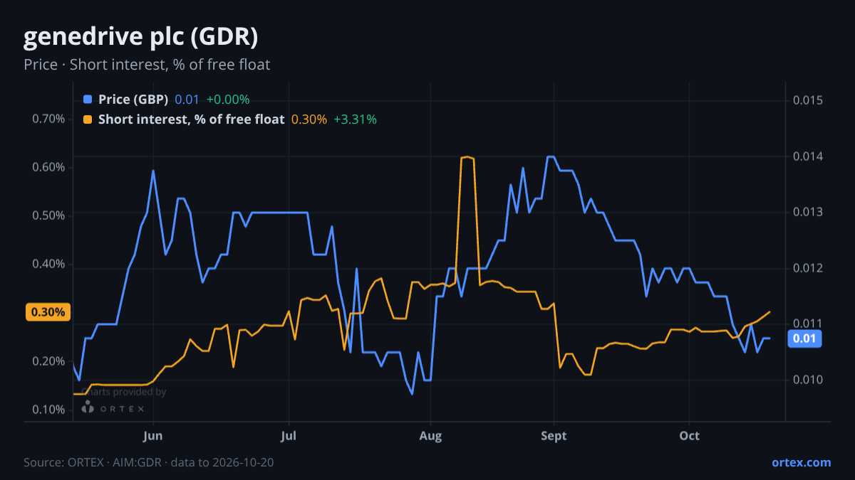Click the orange Short interest legend swatch

pos(88,119)
